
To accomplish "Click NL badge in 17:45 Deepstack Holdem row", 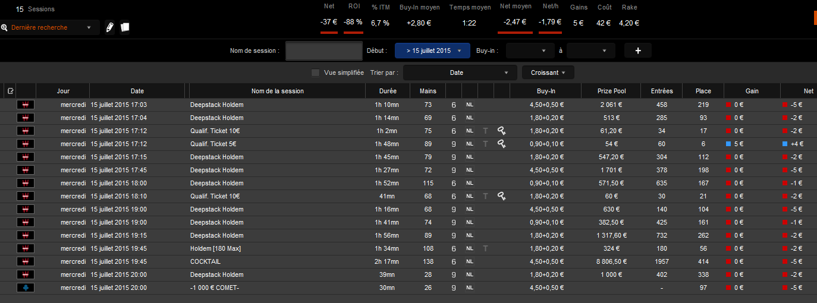I will (x=470, y=170).
